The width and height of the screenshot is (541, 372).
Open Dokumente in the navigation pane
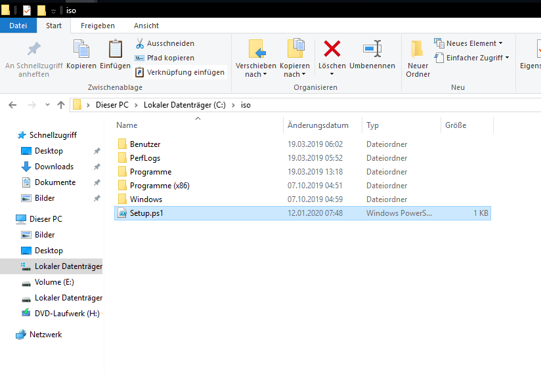tap(55, 182)
